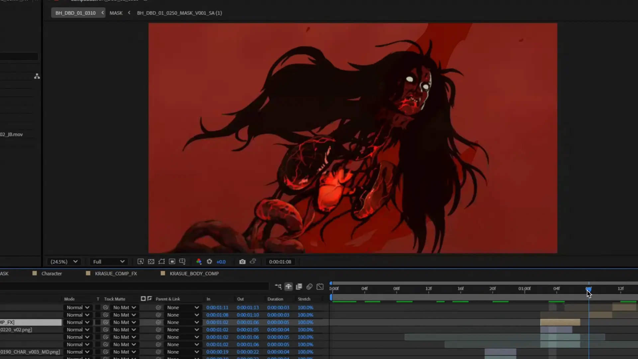Click the Region of Interest icon

pos(172,262)
